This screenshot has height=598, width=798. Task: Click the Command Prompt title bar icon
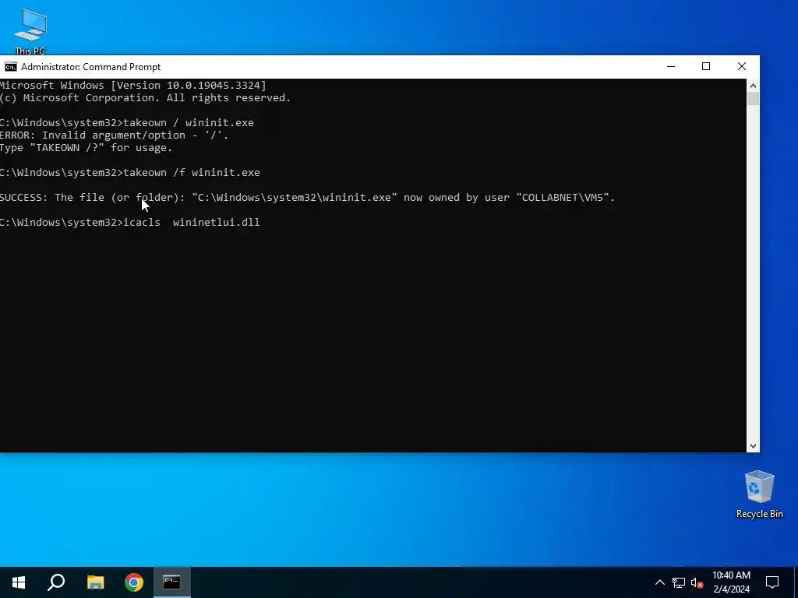[11, 67]
